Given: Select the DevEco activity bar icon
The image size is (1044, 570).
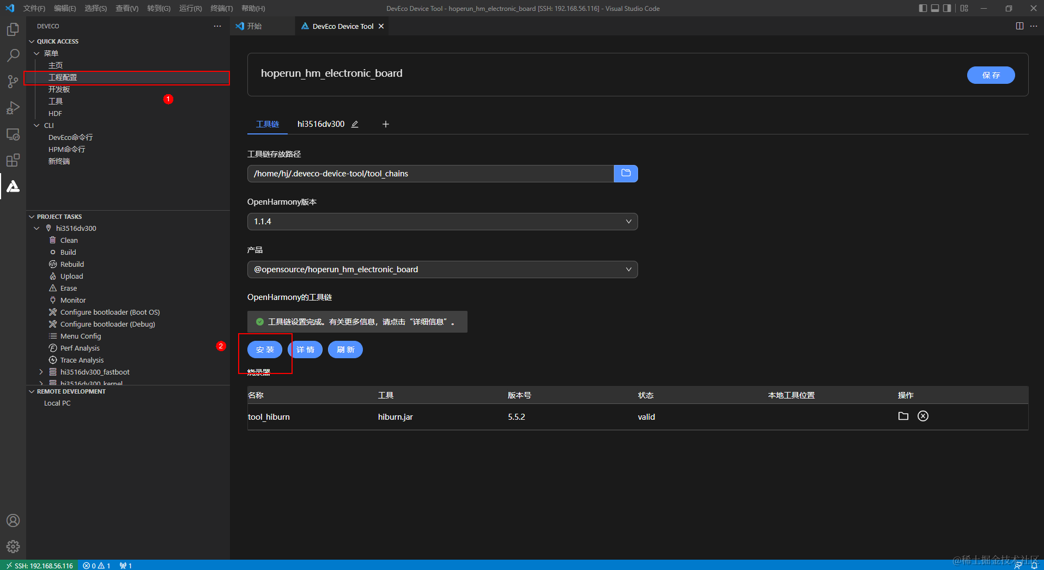Looking at the screenshot, I should point(13,186).
